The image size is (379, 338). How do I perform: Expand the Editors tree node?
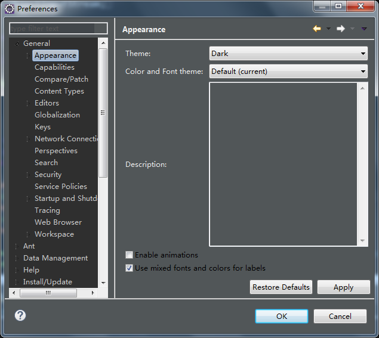[28, 103]
